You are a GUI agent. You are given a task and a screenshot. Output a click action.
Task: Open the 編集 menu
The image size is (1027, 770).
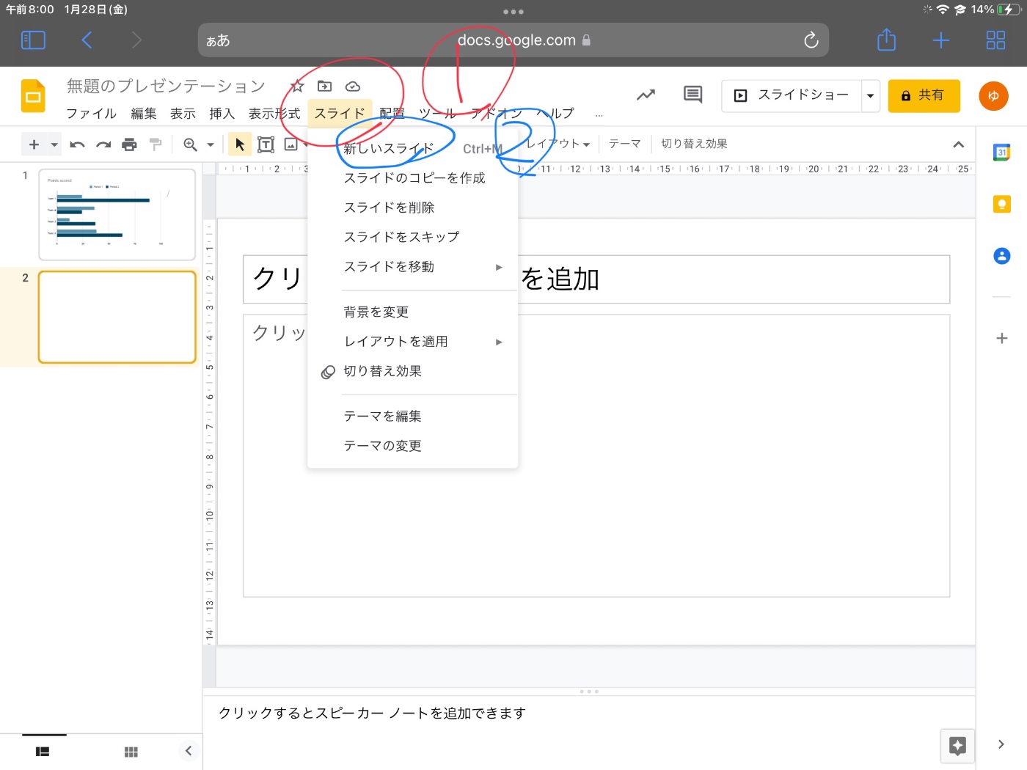click(143, 114)
